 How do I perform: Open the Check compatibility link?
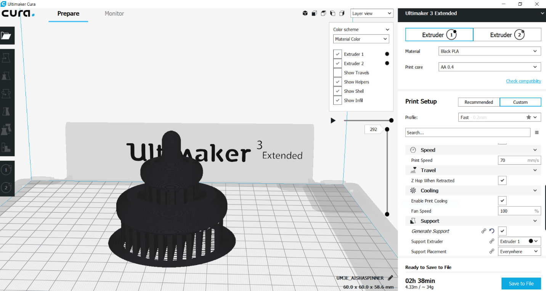pyautogui.click(x=524, y=81)
